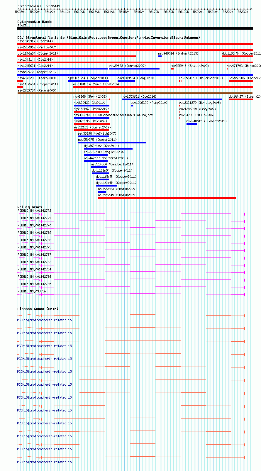Open esv1246910 (Levy2007) variant
The height and width of the screenshot is (471, 261).
(x=198, y=109)
